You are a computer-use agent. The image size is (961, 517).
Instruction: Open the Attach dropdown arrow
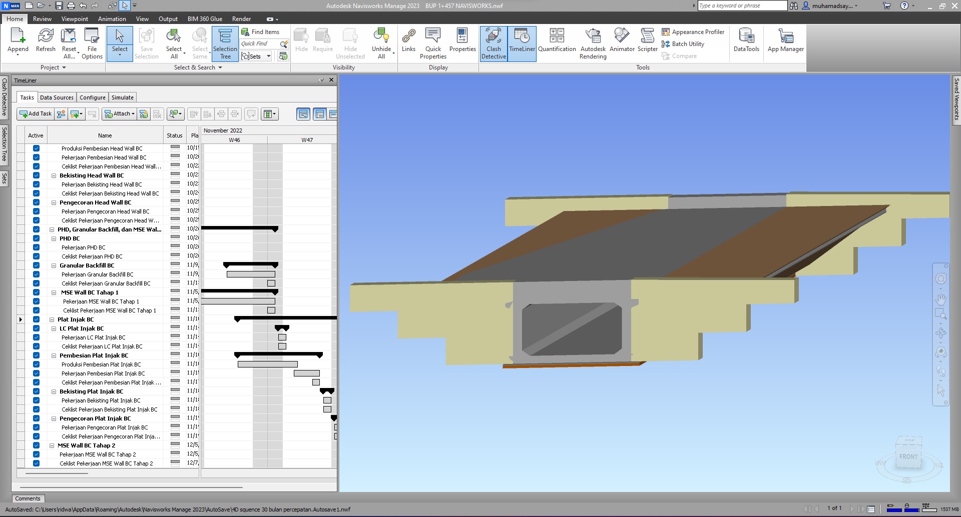133,114
